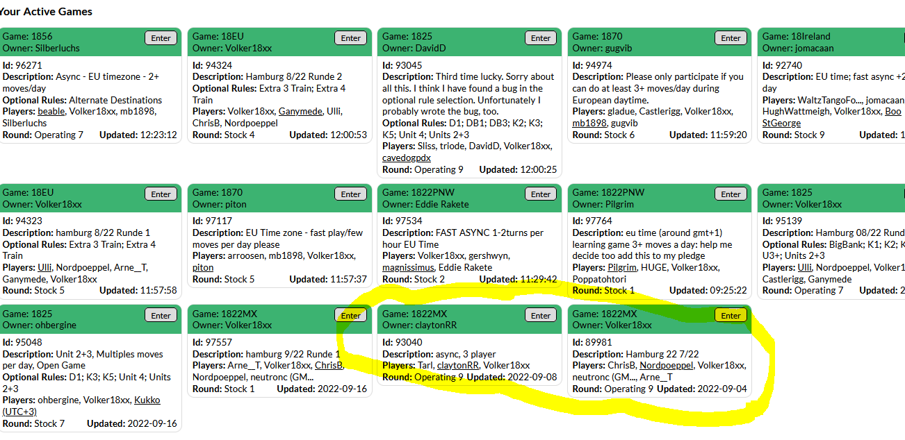Enter the 1822PNW game owned by Eddie Rakete
The height and width of the screenshot is (440, 905).
coord(541,194)
